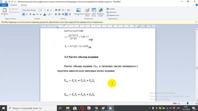
Task: Center align text
Action: click(x=59, y=14)
